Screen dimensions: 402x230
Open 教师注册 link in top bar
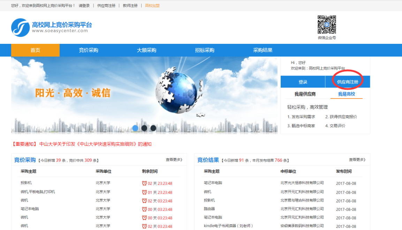pyautogui.click(x=130, y=6)
